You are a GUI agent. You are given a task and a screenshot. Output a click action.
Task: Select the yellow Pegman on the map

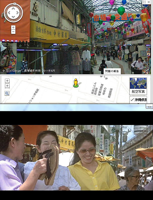pos(76,83)
